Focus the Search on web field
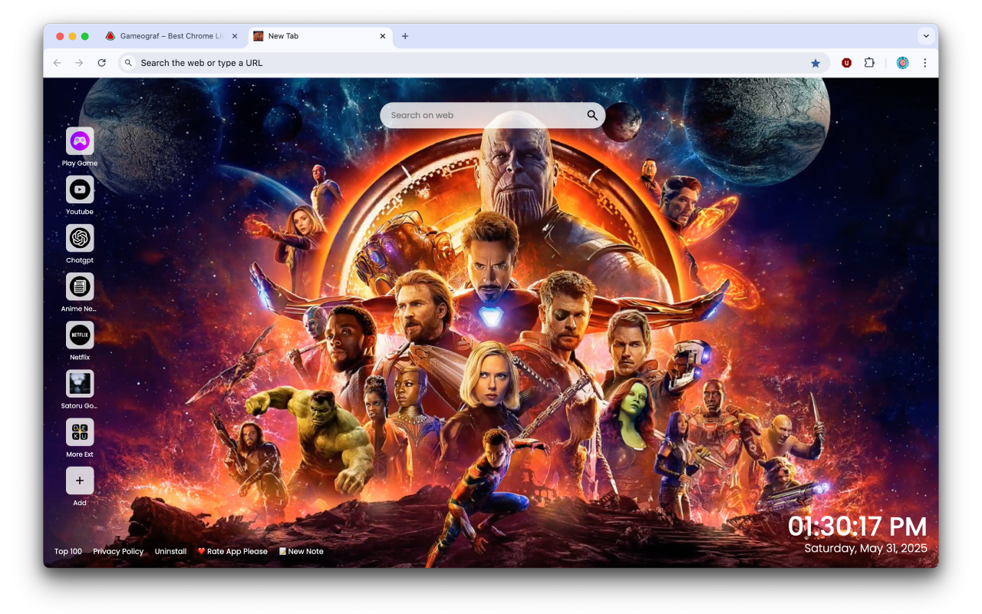The image size is (982, 614). 493,115
